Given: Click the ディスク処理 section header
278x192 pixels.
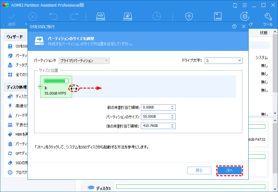Looking at the screenshot, I should (x=17, y=87).
